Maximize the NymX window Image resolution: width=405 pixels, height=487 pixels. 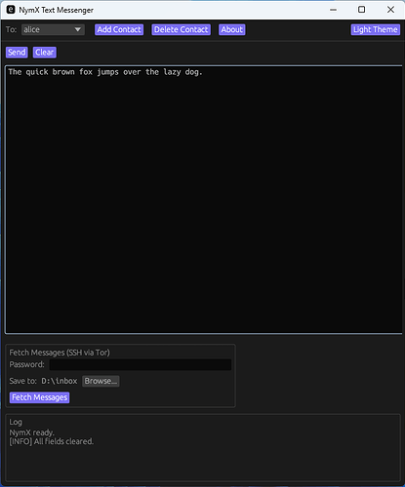[x=361, y=10]
